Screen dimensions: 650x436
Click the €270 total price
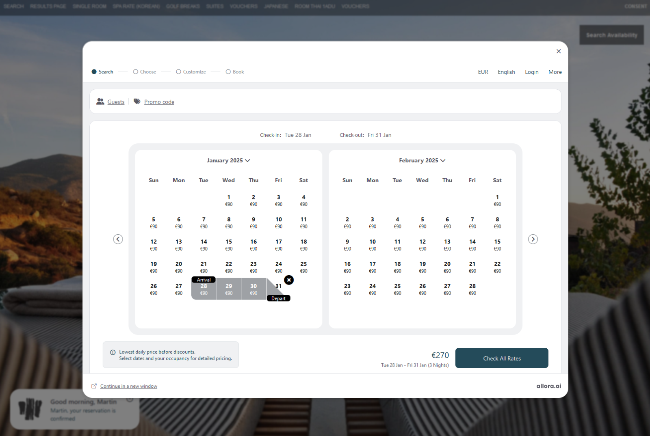tap(440, 355)
